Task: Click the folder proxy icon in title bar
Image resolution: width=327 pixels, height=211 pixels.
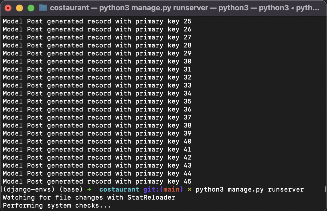Action: click(x=43, y=8)
